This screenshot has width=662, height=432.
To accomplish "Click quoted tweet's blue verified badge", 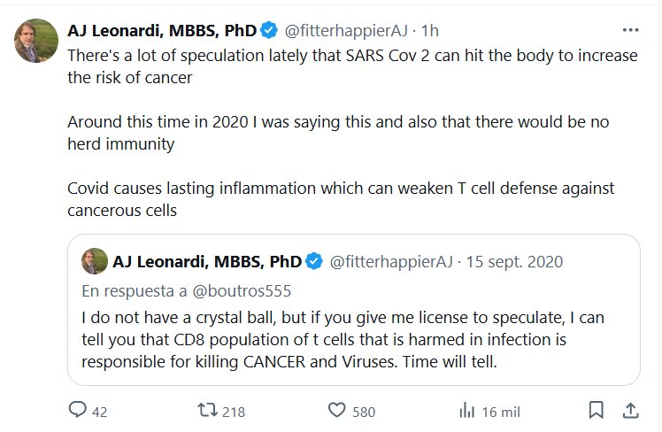I will (x=315, y=262).
